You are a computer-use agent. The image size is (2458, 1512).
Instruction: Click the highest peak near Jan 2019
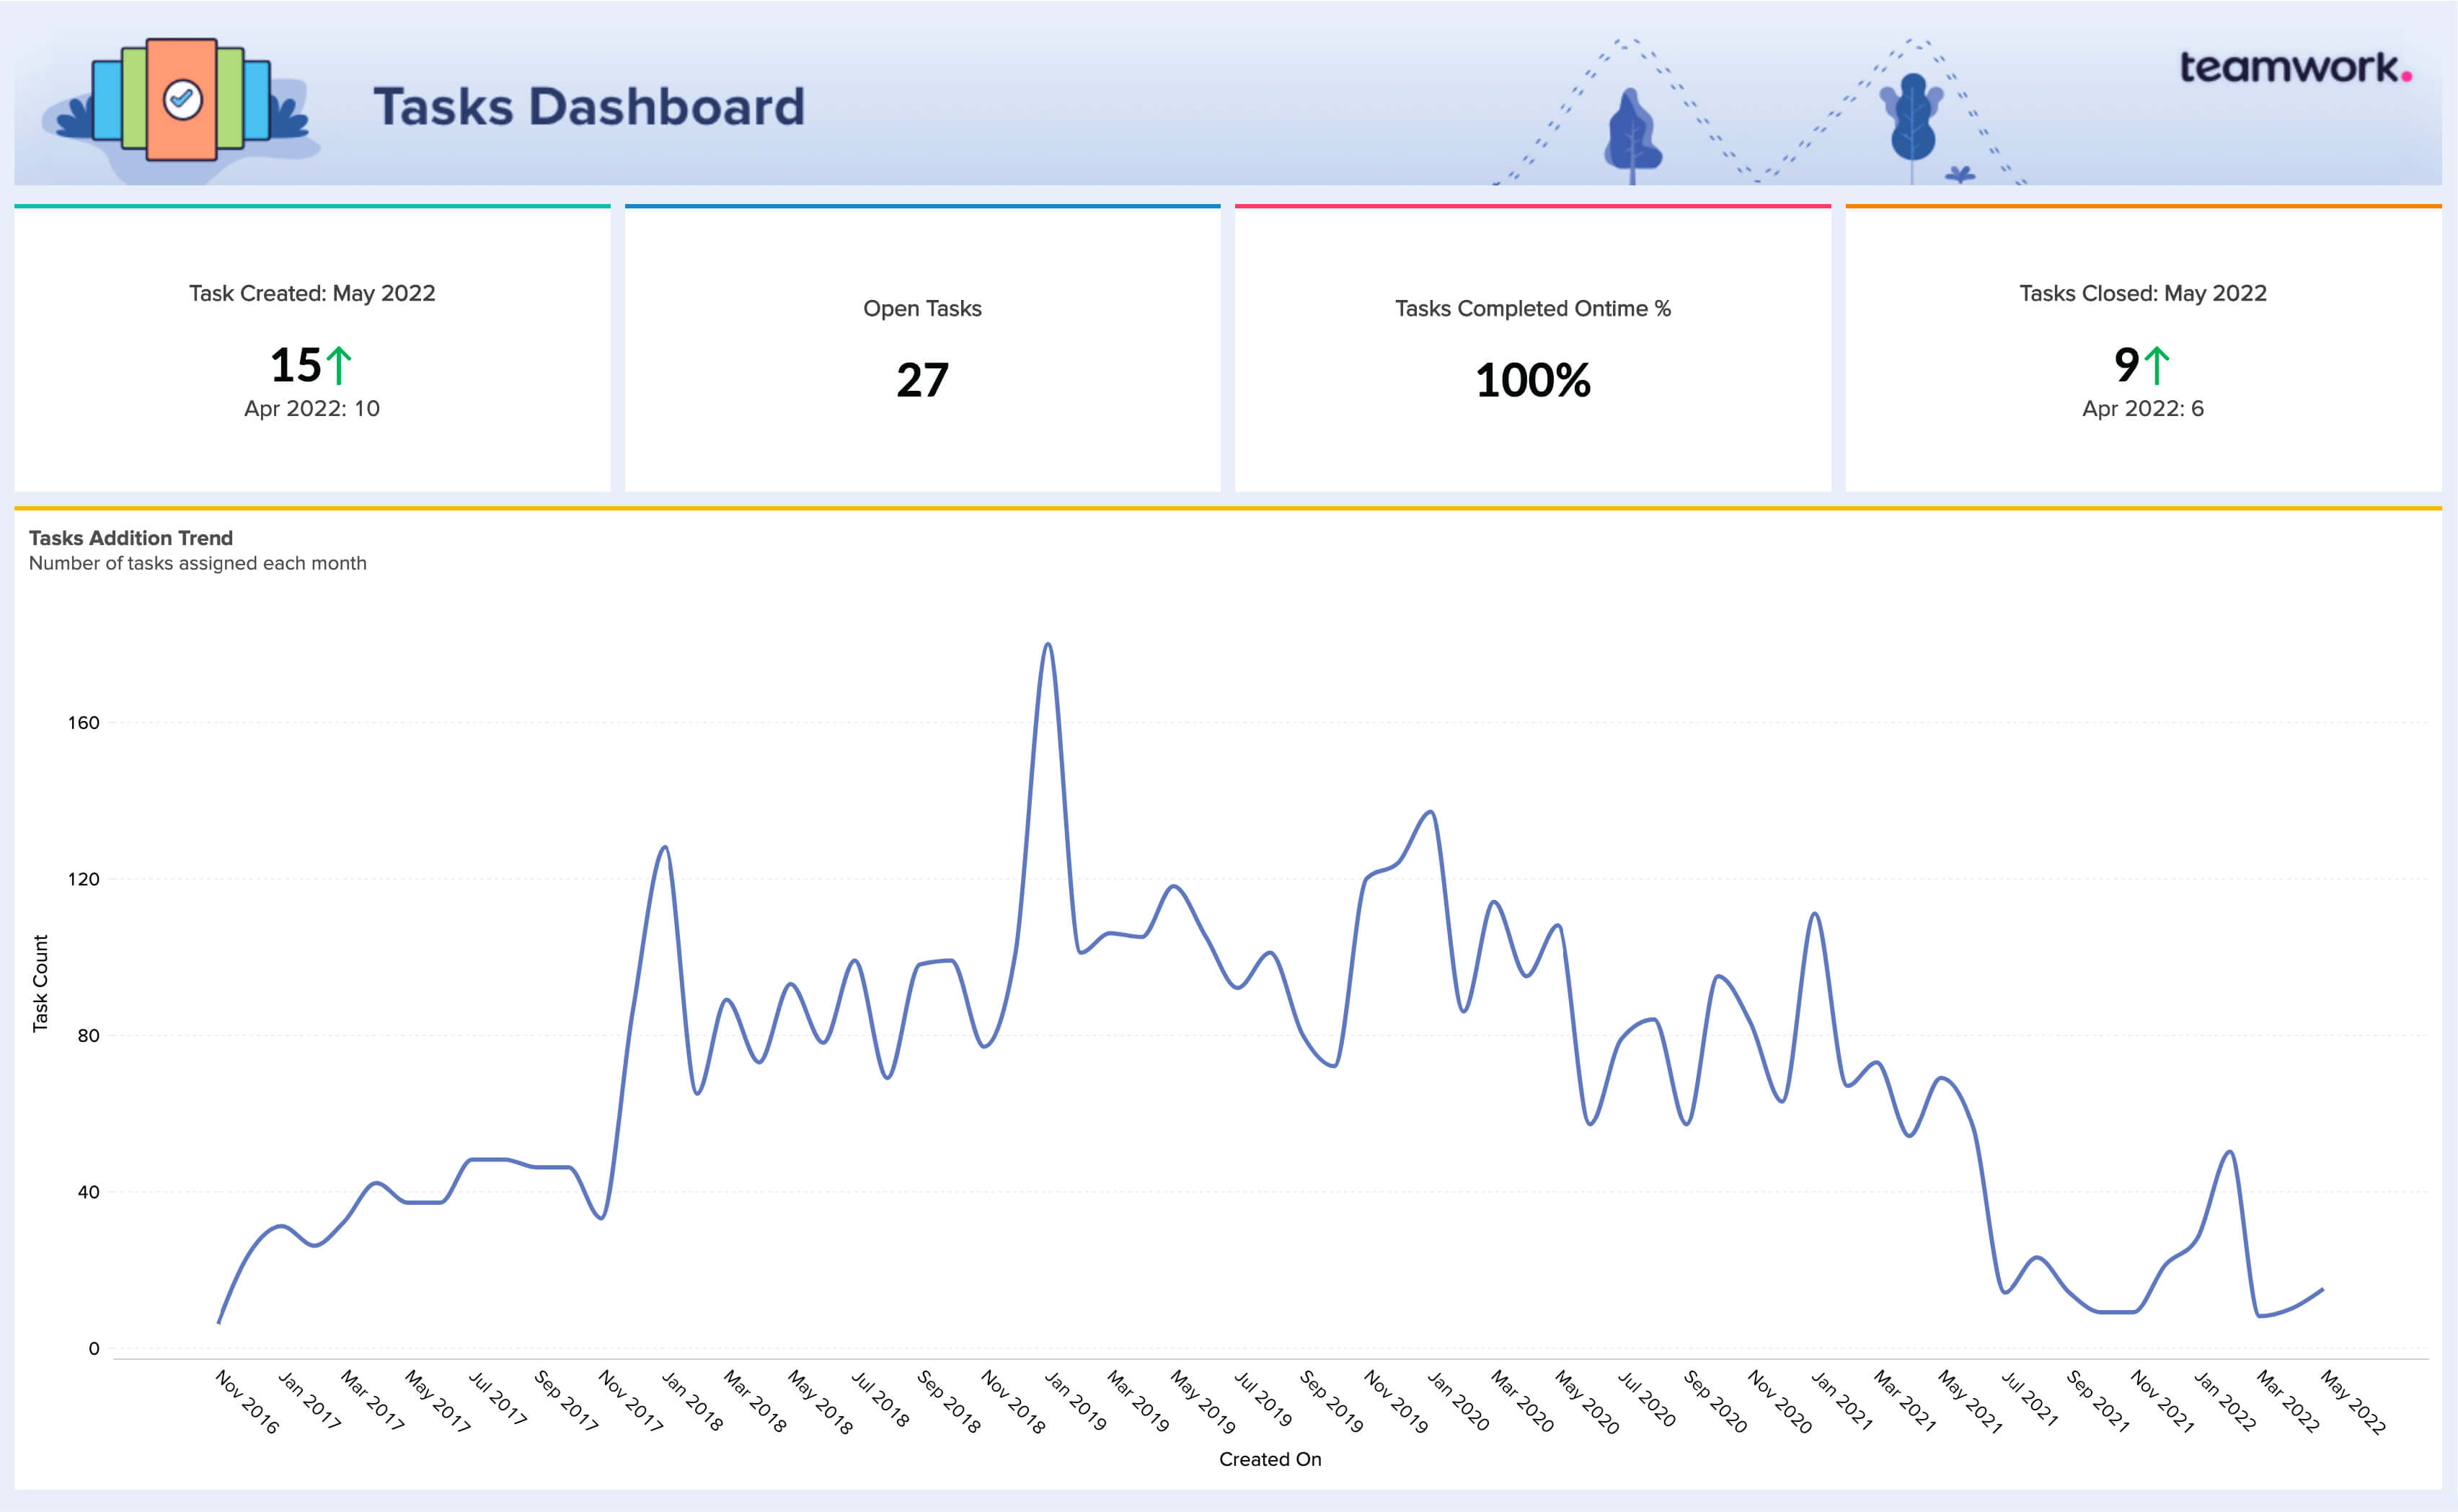[1047, 645]
